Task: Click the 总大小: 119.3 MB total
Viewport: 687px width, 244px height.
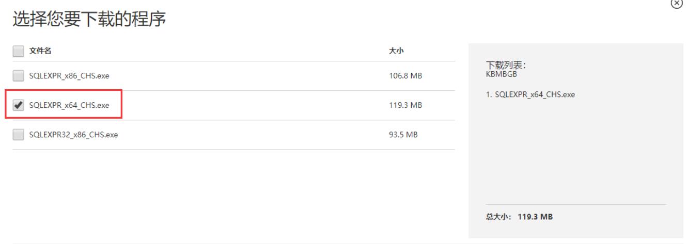Action: coord(519,217)
